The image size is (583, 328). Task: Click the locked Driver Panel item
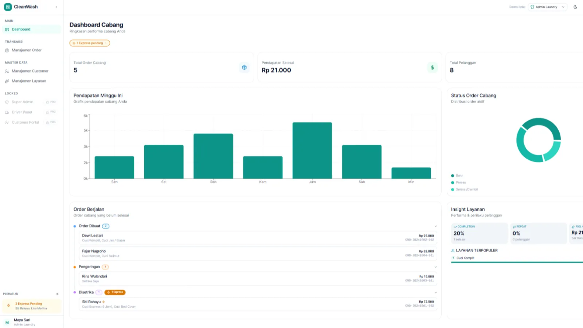32,112
